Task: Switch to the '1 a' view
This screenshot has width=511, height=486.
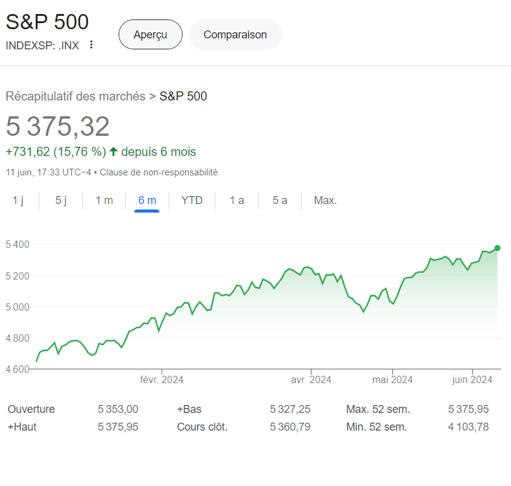Action: pos(236,200)
